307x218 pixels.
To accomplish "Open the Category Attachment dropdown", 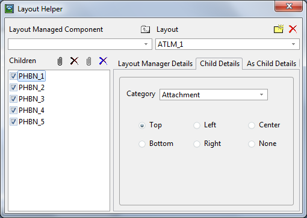I will coord(214,95).
